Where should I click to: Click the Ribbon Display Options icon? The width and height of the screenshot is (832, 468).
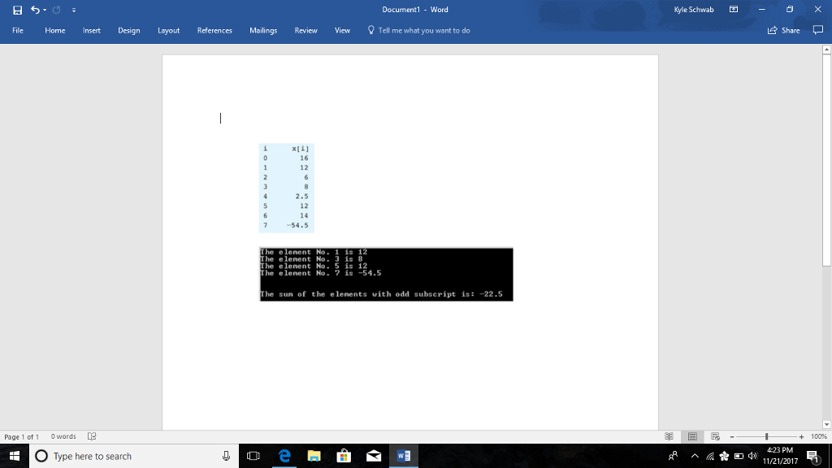point(733,9)
